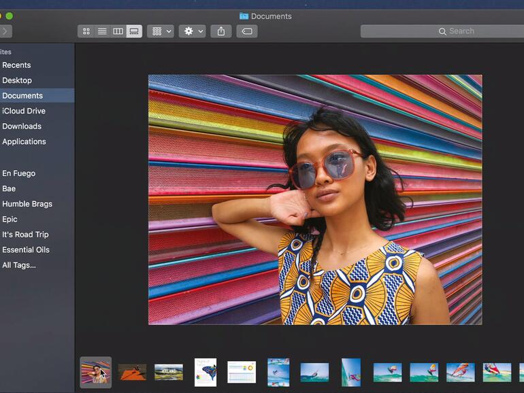Select the Iceland thumbnail

point(169,373)
